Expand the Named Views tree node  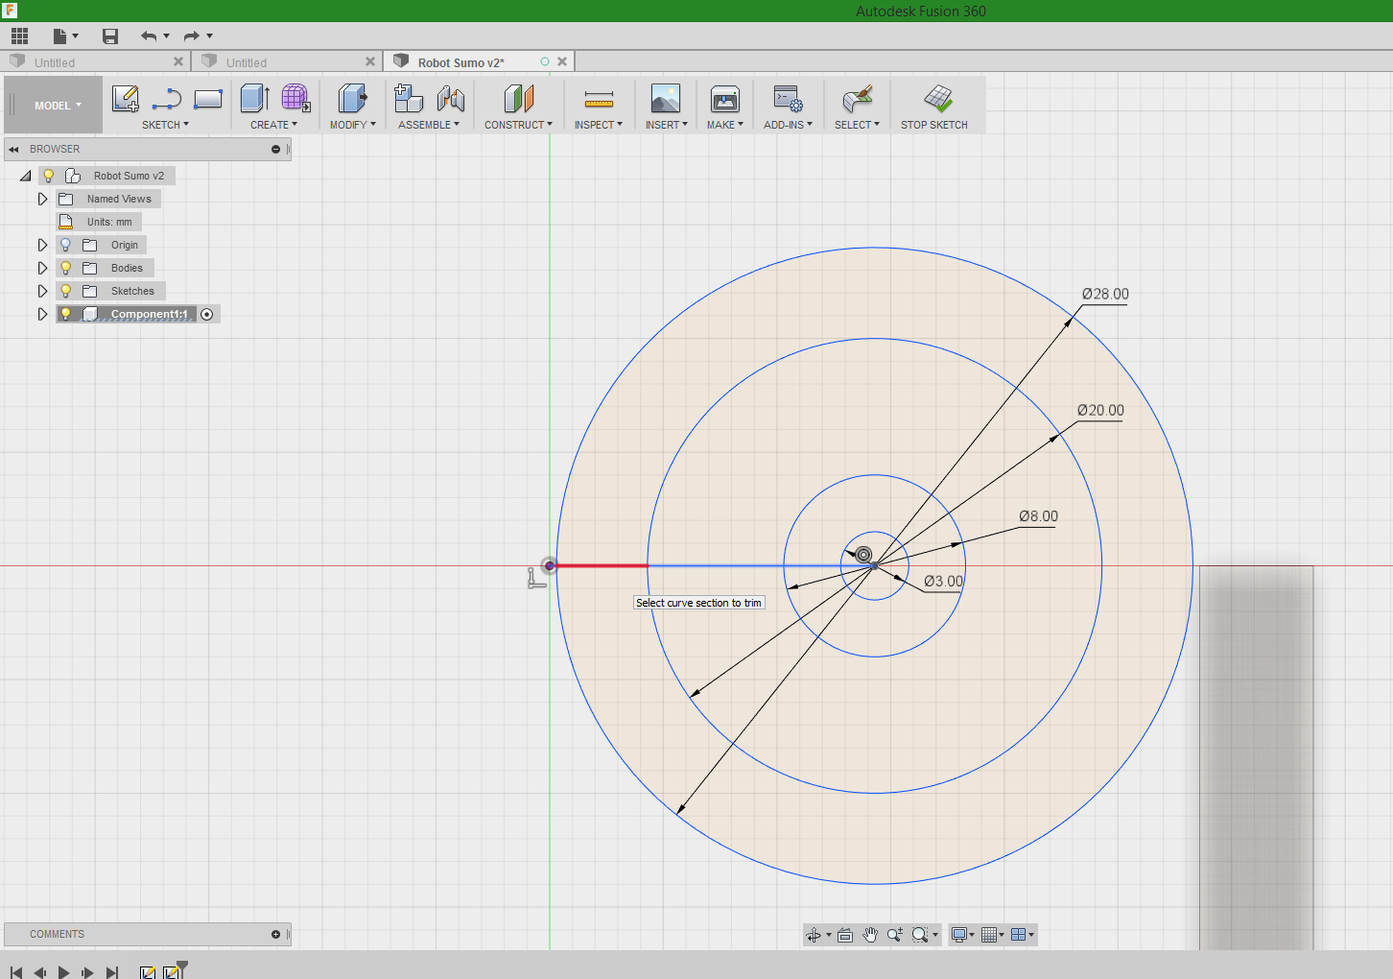[x=42, y=199]
